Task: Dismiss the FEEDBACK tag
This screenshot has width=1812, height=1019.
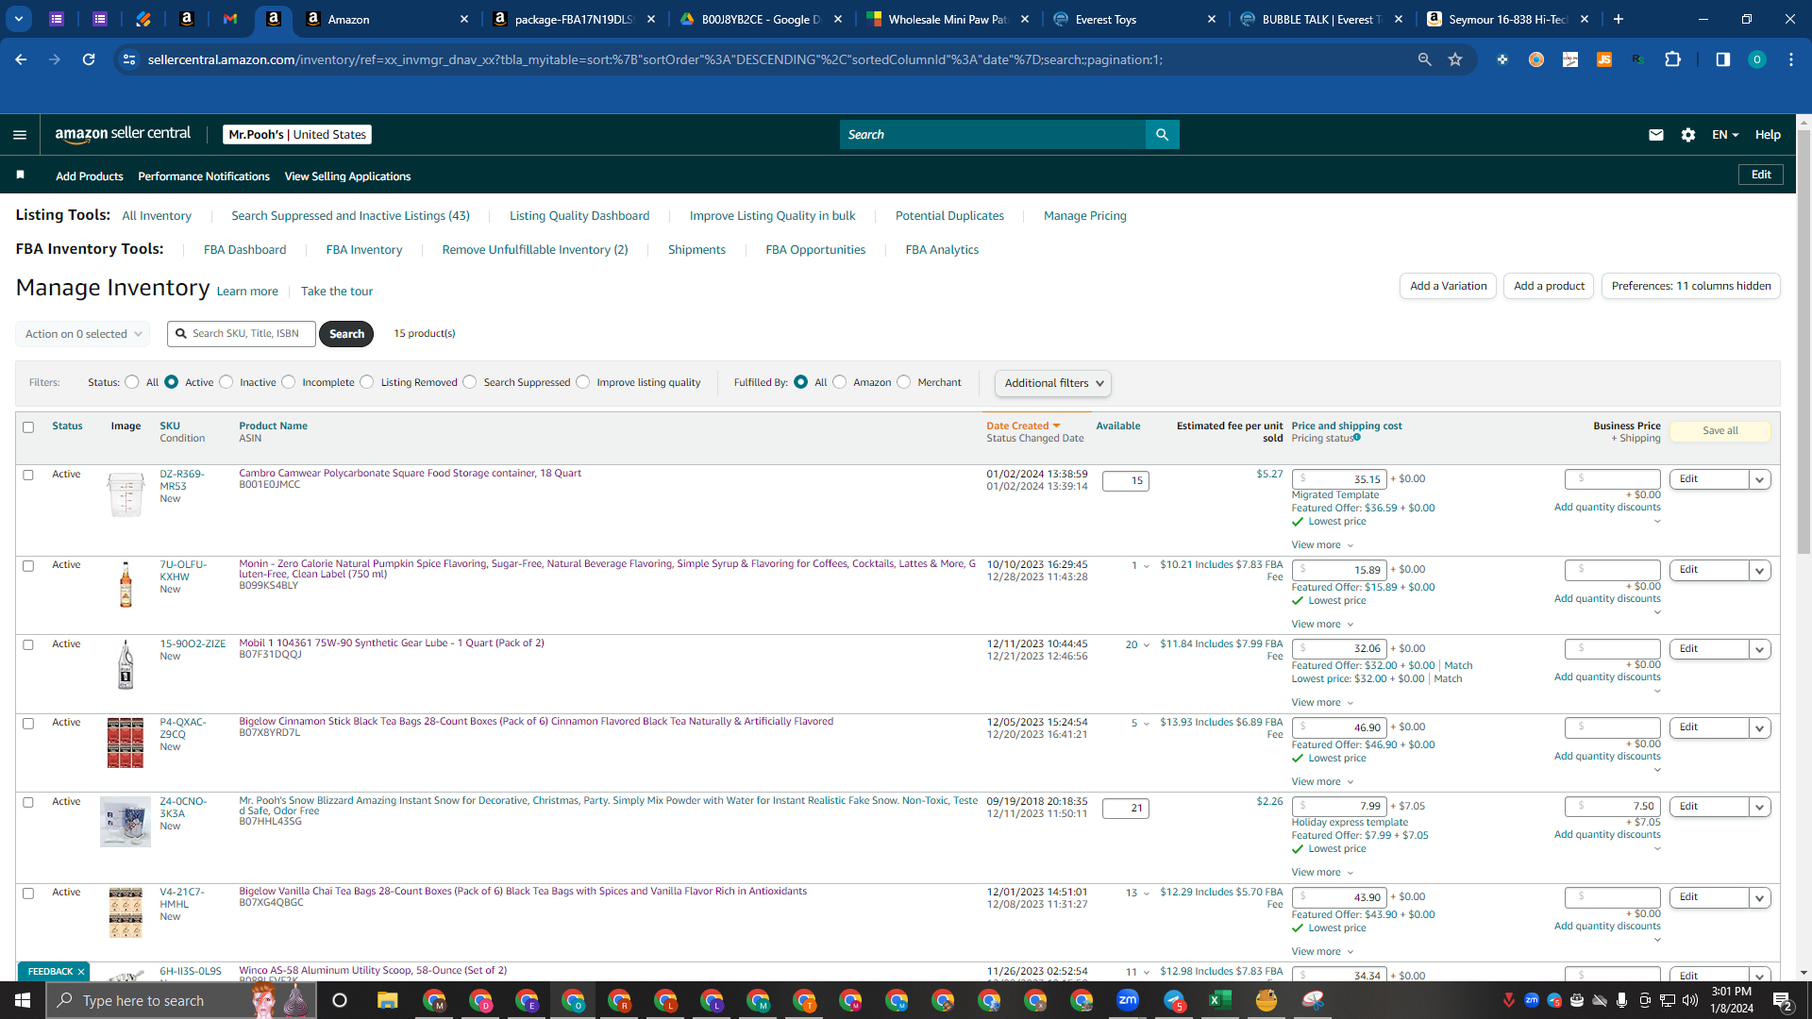Action: click(x=81, y=971)
